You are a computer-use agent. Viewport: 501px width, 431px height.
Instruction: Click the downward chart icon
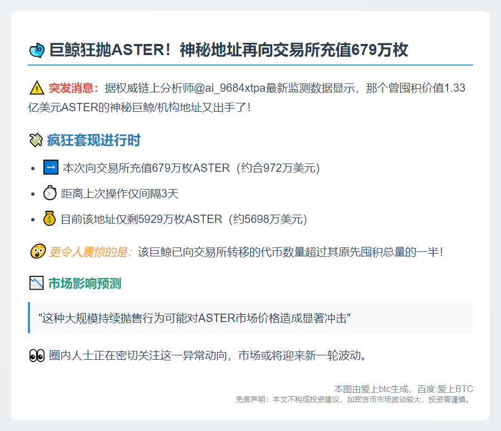pos(36,284)
